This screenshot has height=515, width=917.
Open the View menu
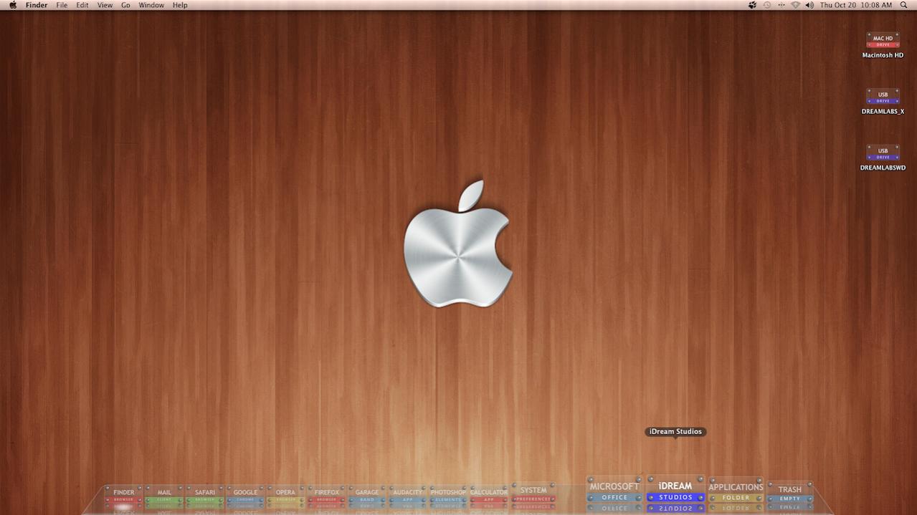click(x=105, y=5)
